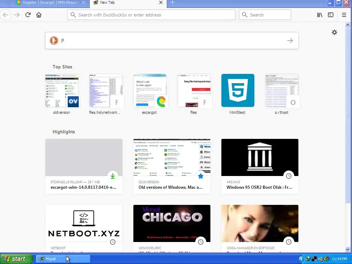The height and width of the screenshot is (264, 352).
Task: Click the DuckDuckGo logo in search box
Action: pos(54,41)
